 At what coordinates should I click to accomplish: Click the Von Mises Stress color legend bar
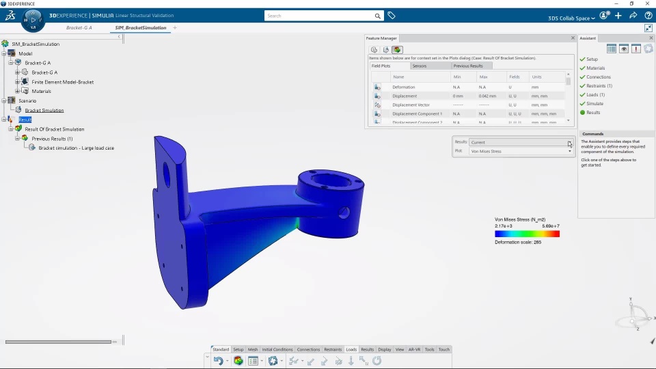pos(527,234)
